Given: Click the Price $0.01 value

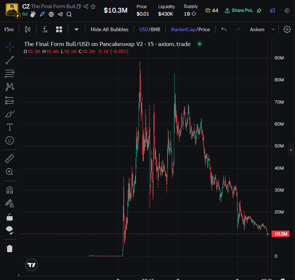Looking at the screenshot, I should pyautogui.click(x=143, y=14).
